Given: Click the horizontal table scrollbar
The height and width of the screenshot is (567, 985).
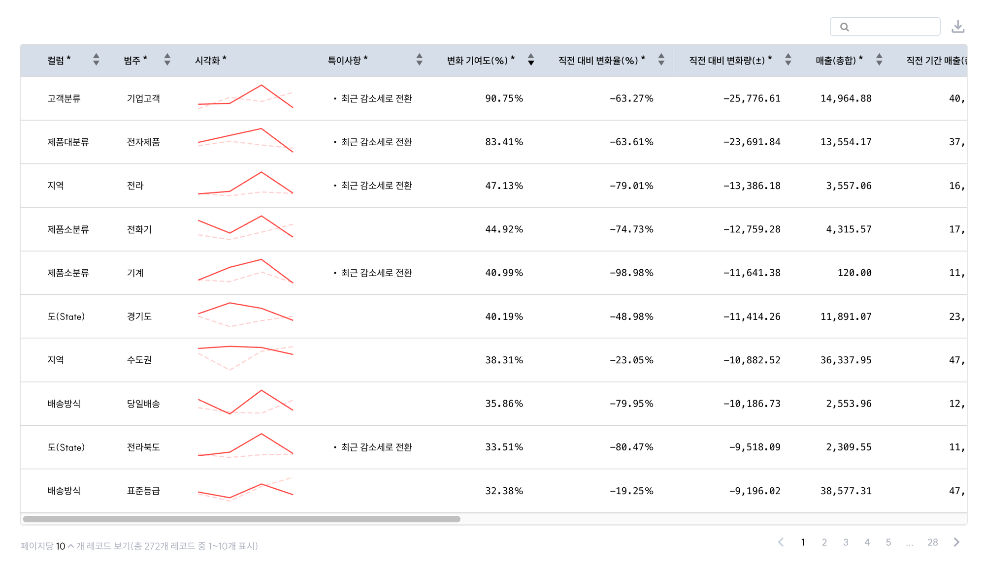Looking at the screenshot, I should [241, 519].
